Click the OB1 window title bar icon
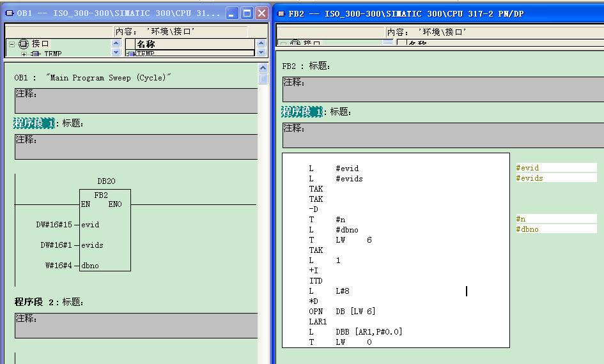Viewport: 604px width, 364px height. [9, 13]
